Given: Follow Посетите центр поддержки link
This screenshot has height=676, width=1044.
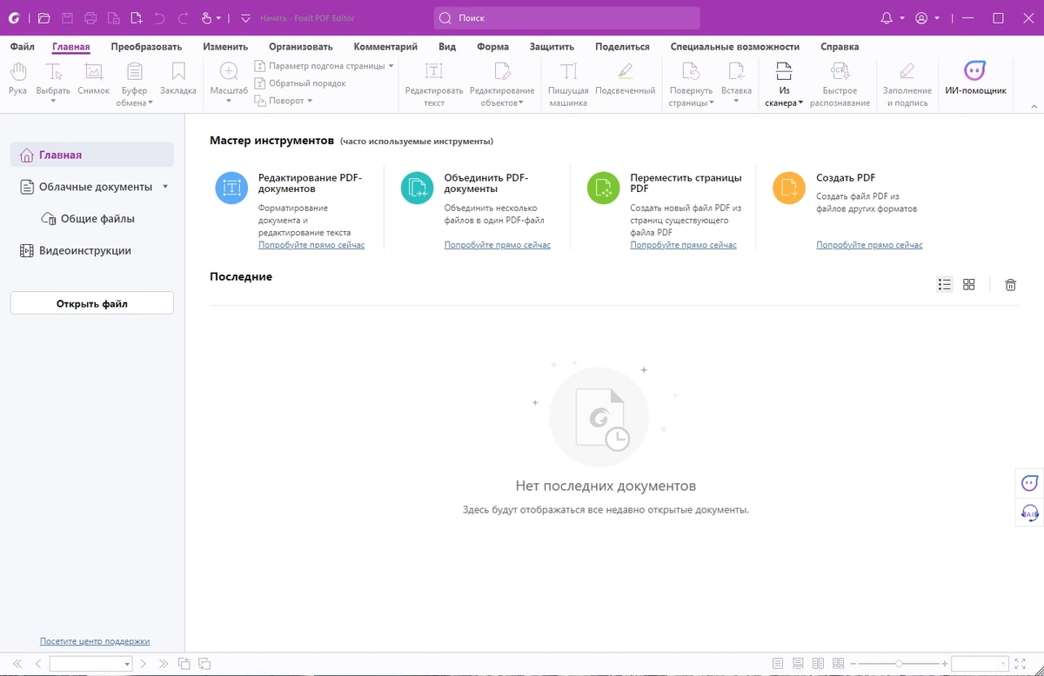Looking at the screenshot, I should [x=95, y=641].
